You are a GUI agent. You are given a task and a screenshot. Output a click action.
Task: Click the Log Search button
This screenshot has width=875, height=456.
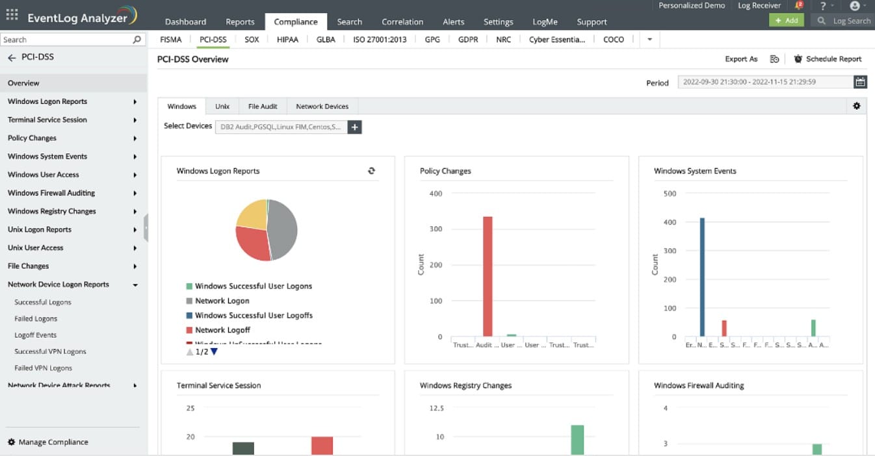pyautogui.click(x=844, y=21)
